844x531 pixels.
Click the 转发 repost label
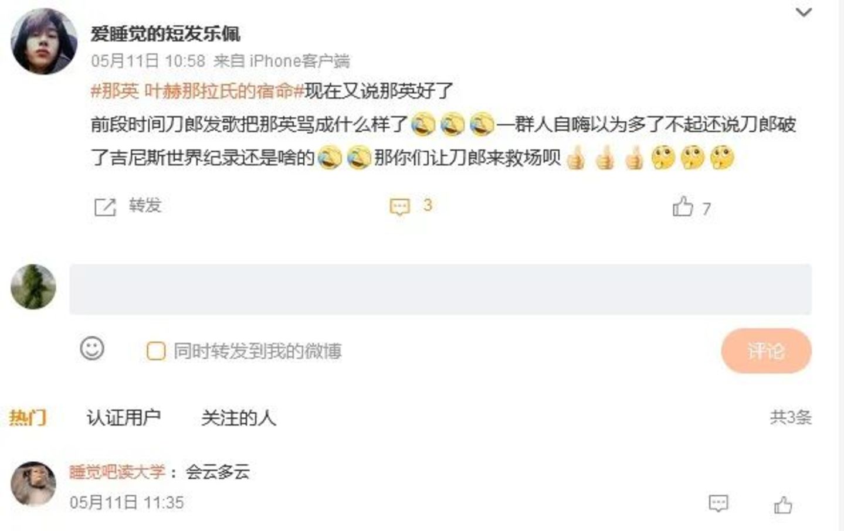click(x=145, y=206)
